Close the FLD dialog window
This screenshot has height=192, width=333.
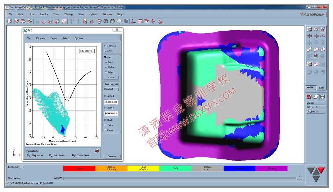click(117, 30)
